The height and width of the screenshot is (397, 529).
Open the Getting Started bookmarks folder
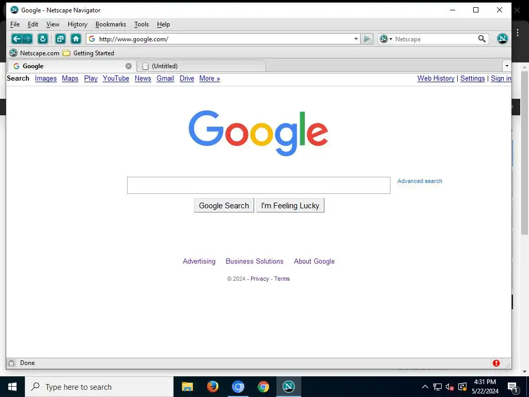click(x=88, y=53)
